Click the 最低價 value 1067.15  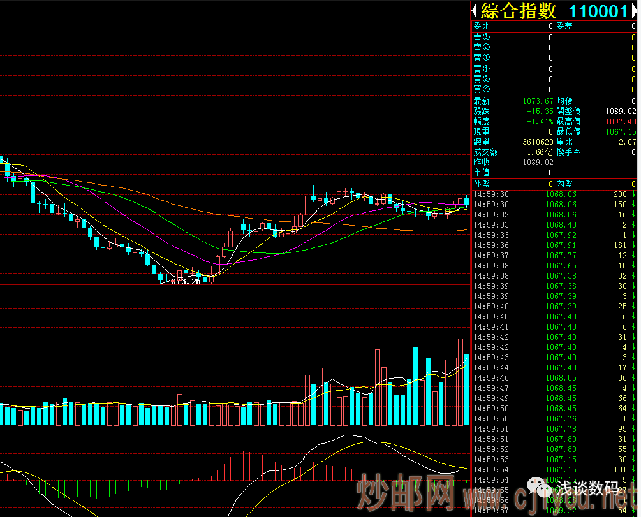pos(621,131)
